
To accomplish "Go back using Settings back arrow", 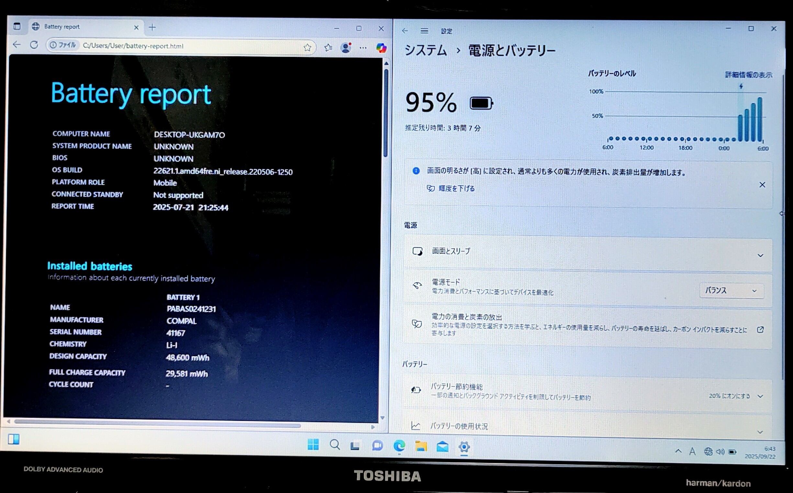I will tap(405, 31).
